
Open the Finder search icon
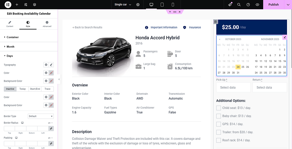[239, 5]
